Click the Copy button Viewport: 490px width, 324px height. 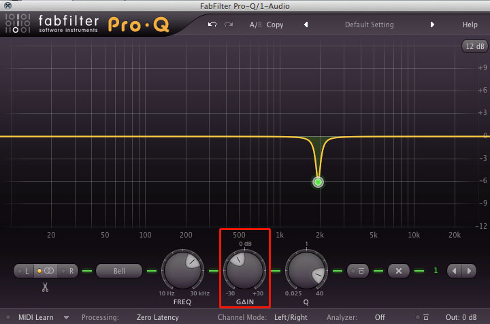pos(275,25)
